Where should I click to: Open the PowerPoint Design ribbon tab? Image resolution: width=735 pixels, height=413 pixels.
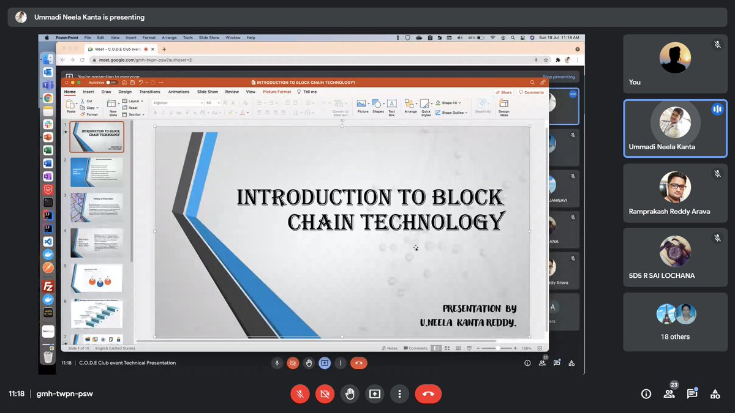[125, 92]
